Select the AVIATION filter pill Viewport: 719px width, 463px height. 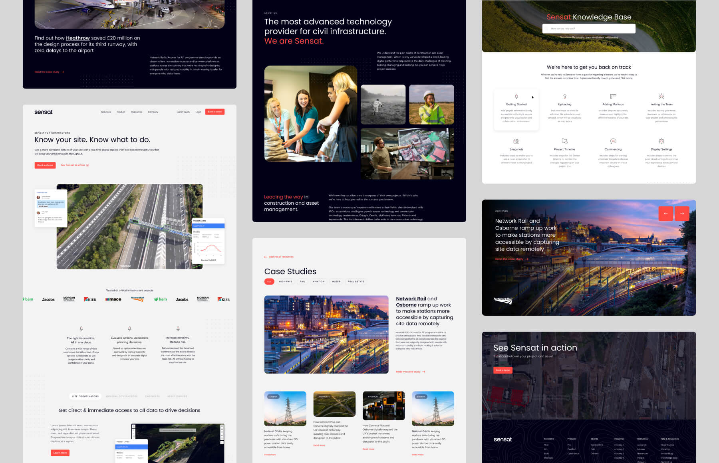point(319,282)
